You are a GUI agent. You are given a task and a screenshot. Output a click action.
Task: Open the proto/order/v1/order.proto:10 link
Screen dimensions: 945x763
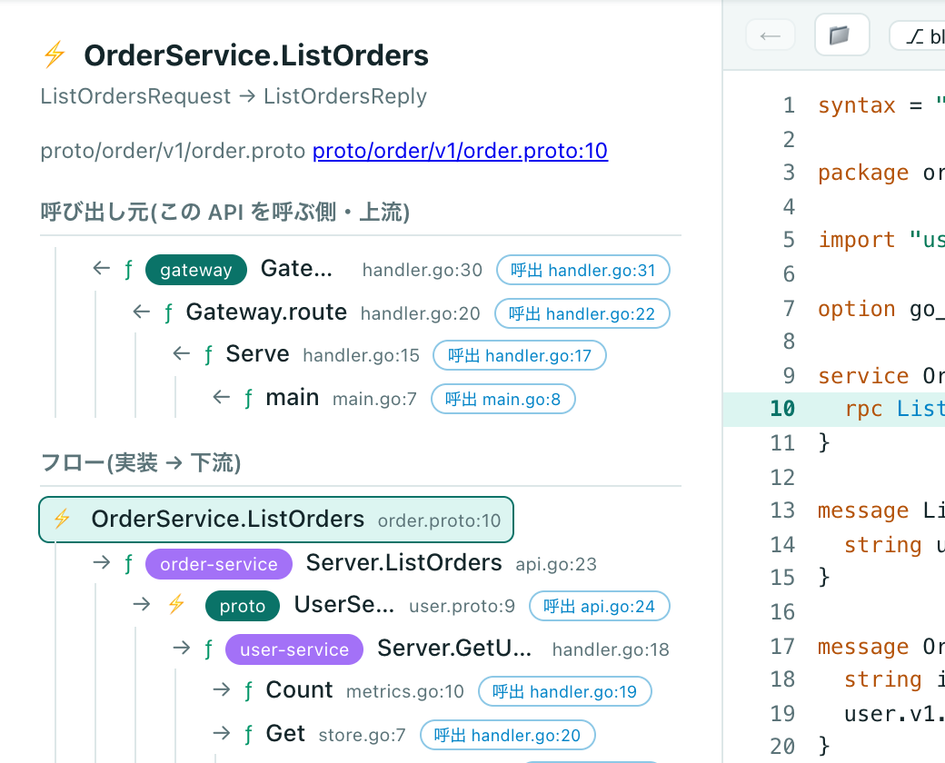(460, 151)
